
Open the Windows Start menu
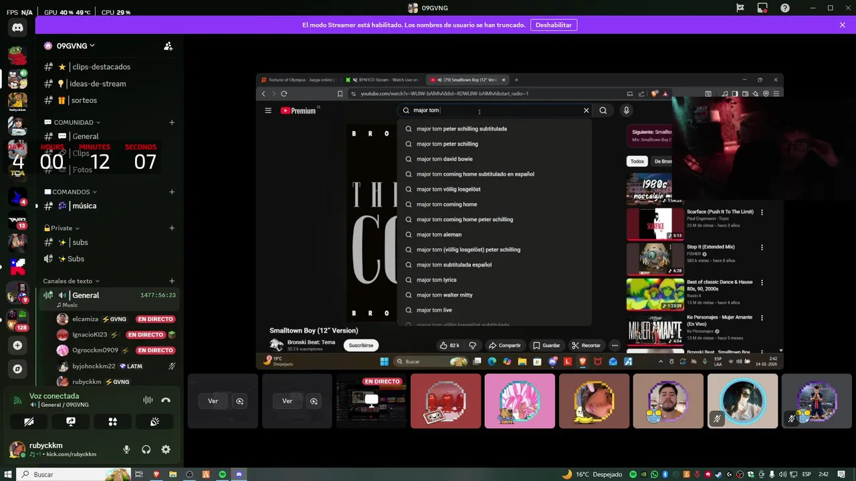(x=7, y=474)
